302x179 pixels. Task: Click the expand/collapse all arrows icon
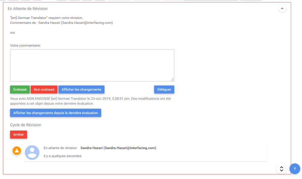281,169
